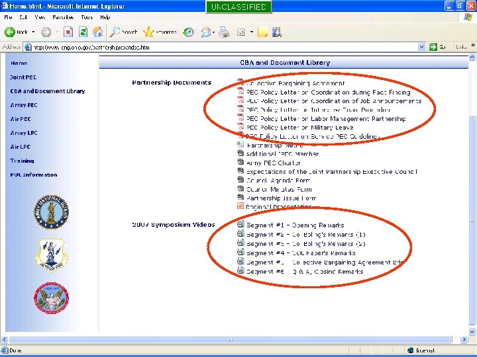Open Expectations of Joint Partnership Executive Council
477x357 pixels.
pos(332,172)
